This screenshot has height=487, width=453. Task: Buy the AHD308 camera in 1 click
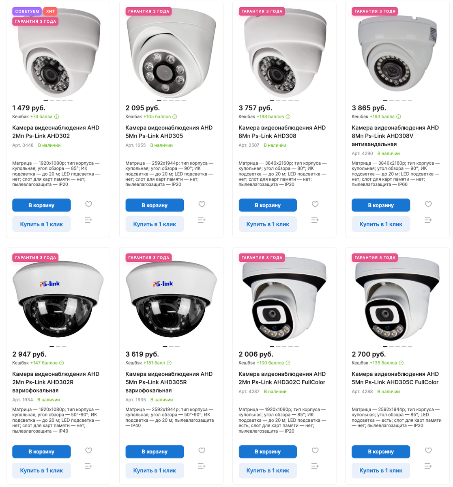pos(268,224)
